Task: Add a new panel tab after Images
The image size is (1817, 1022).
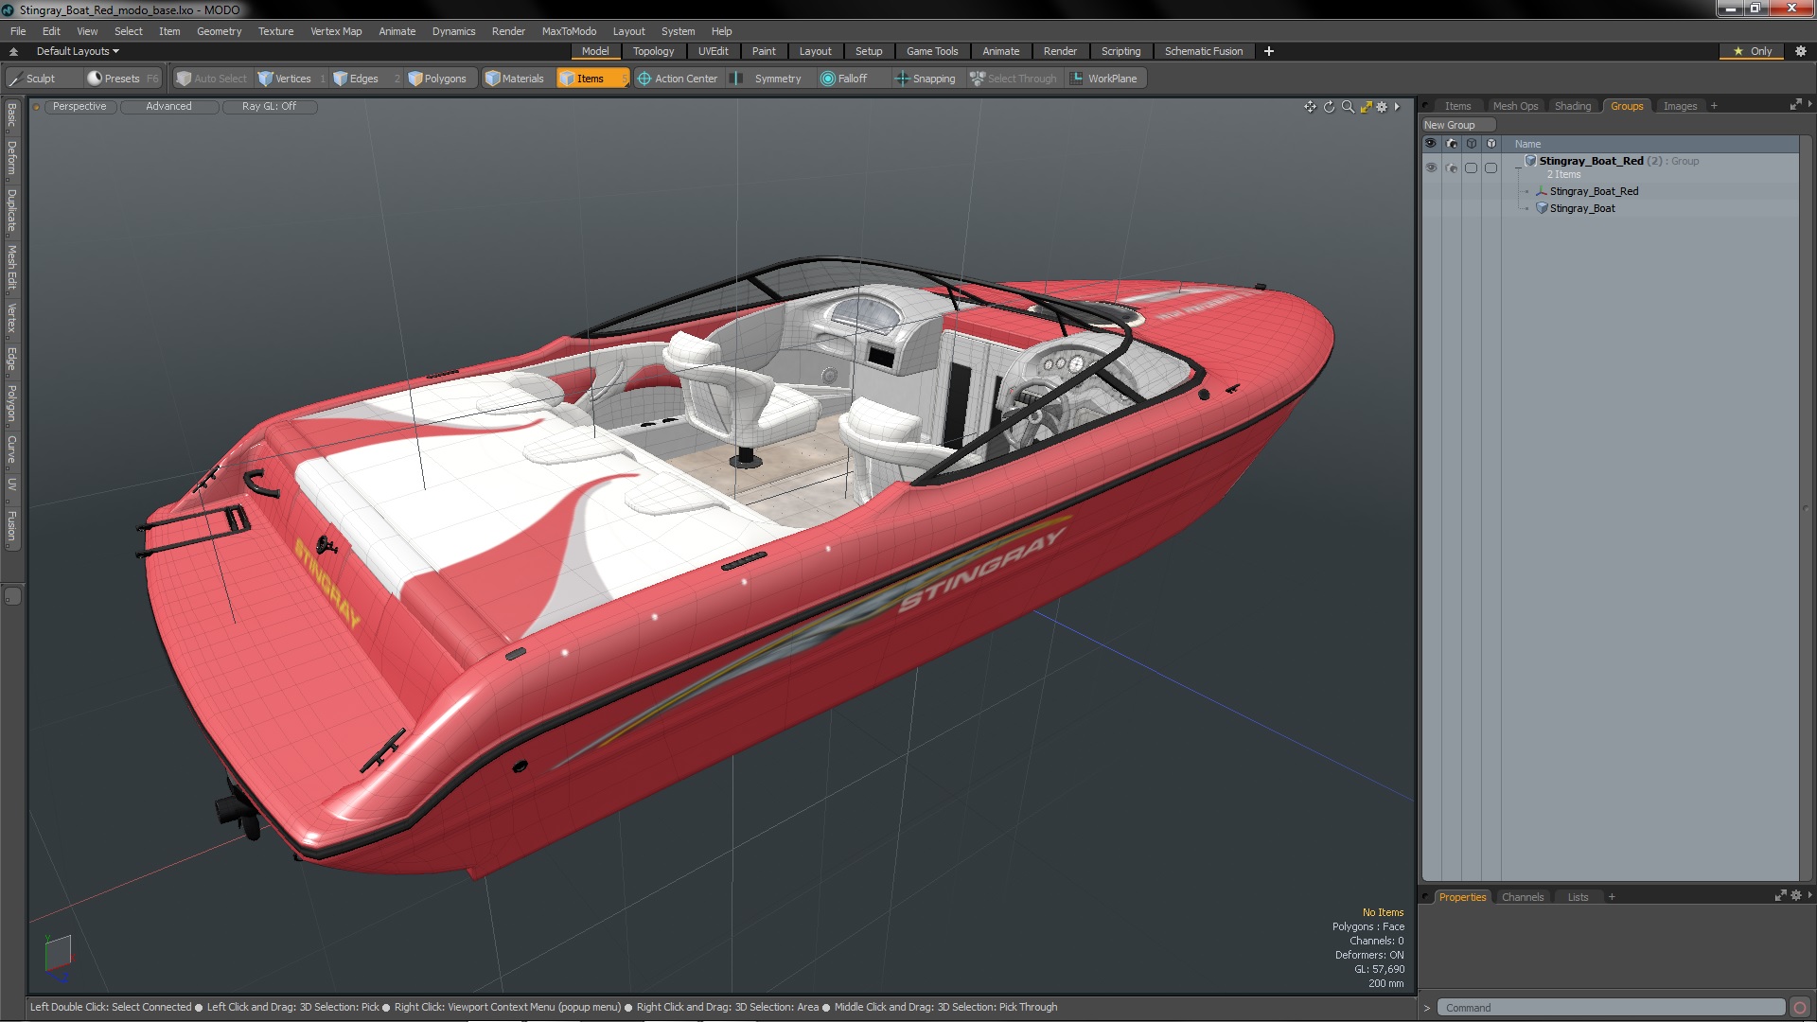Action: (x=1714, y=106)
